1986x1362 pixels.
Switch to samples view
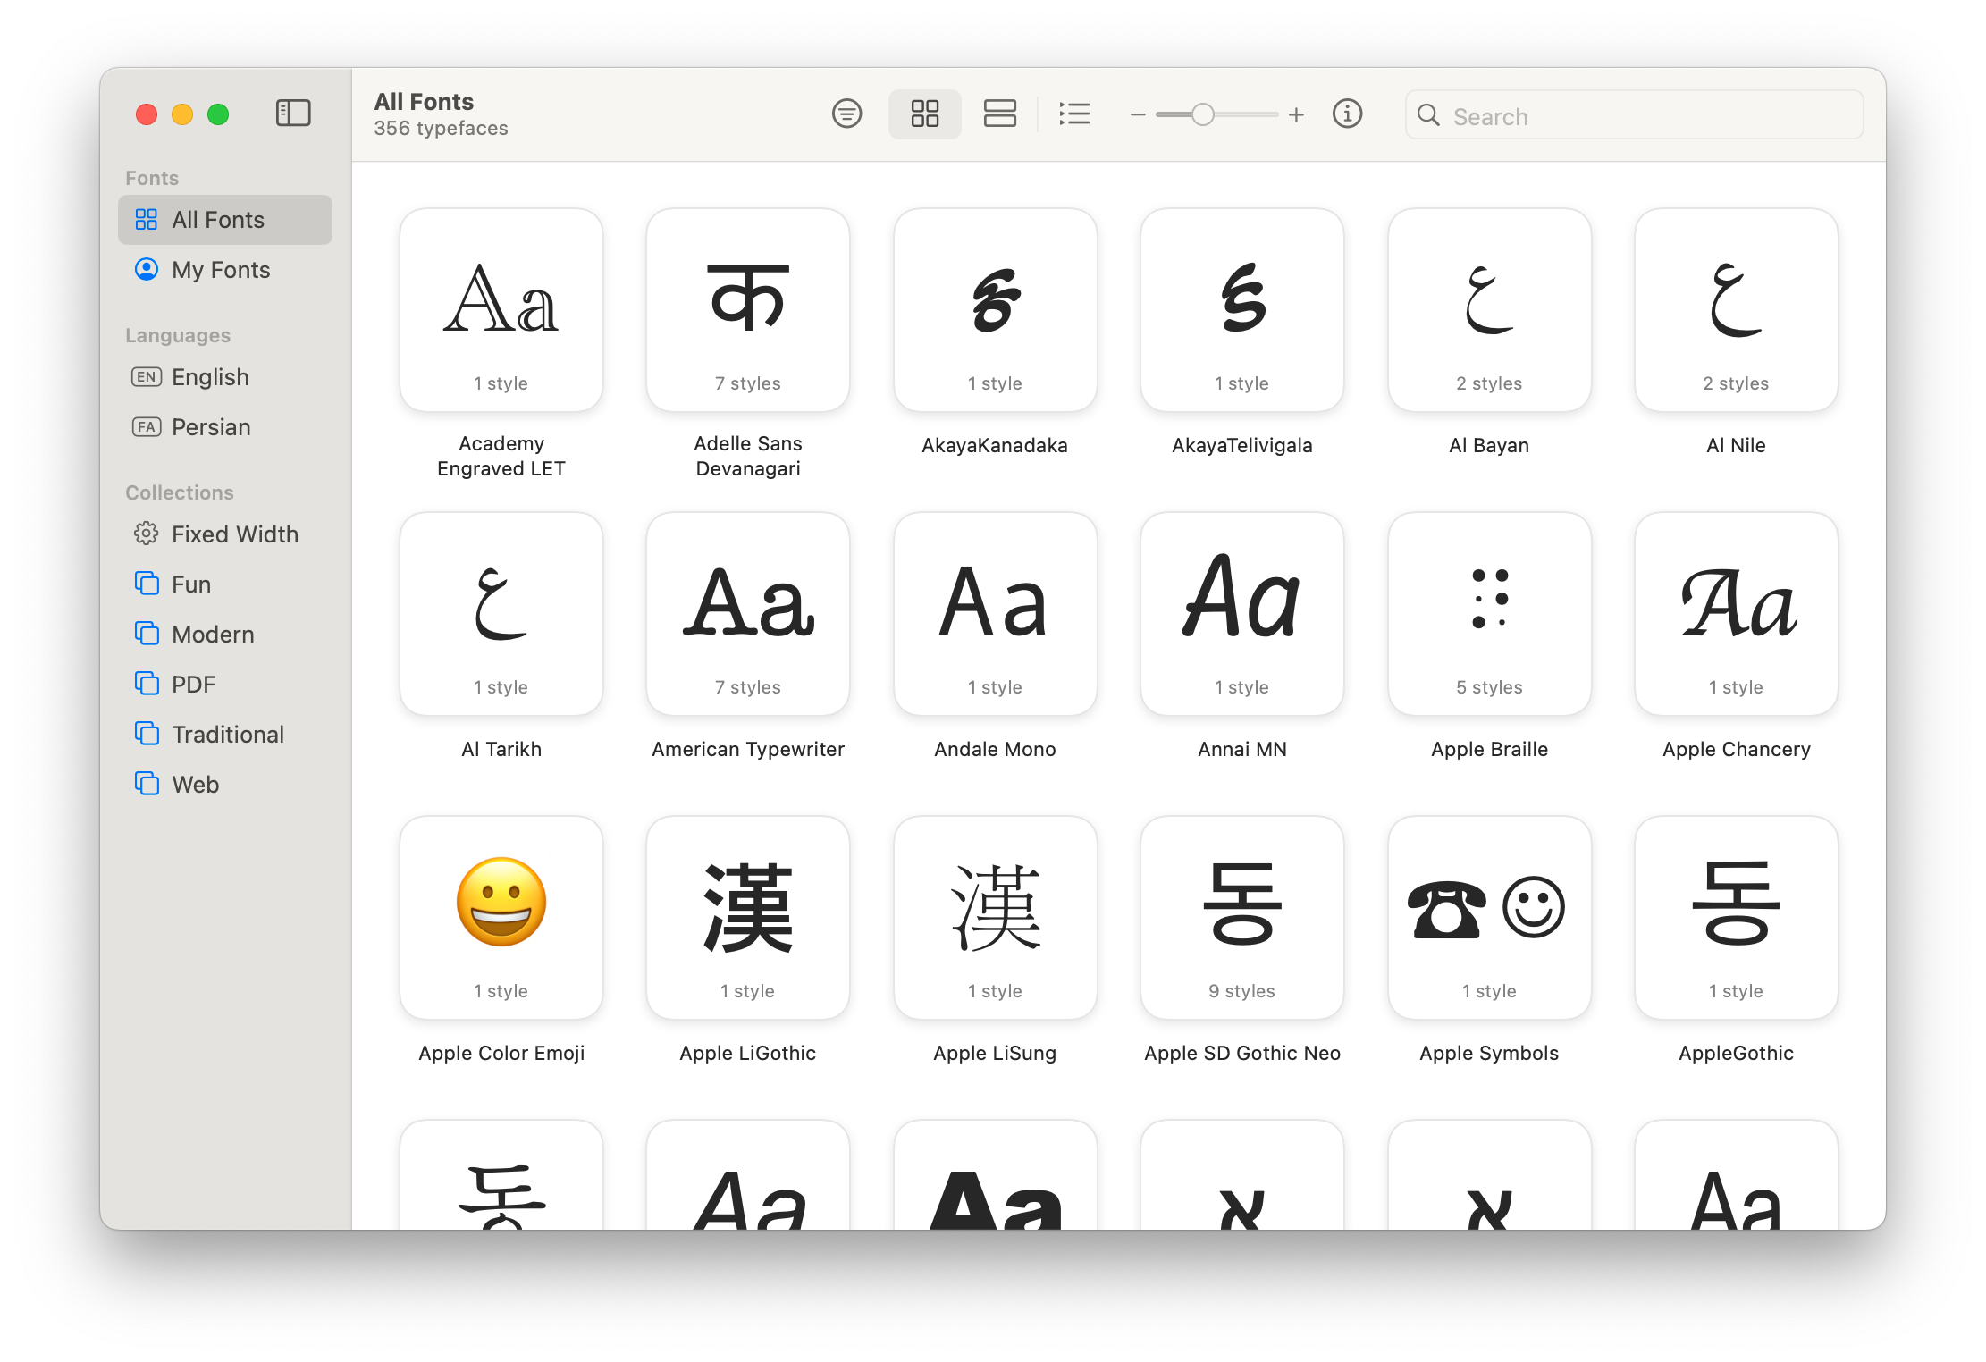(x=999, y=113)
